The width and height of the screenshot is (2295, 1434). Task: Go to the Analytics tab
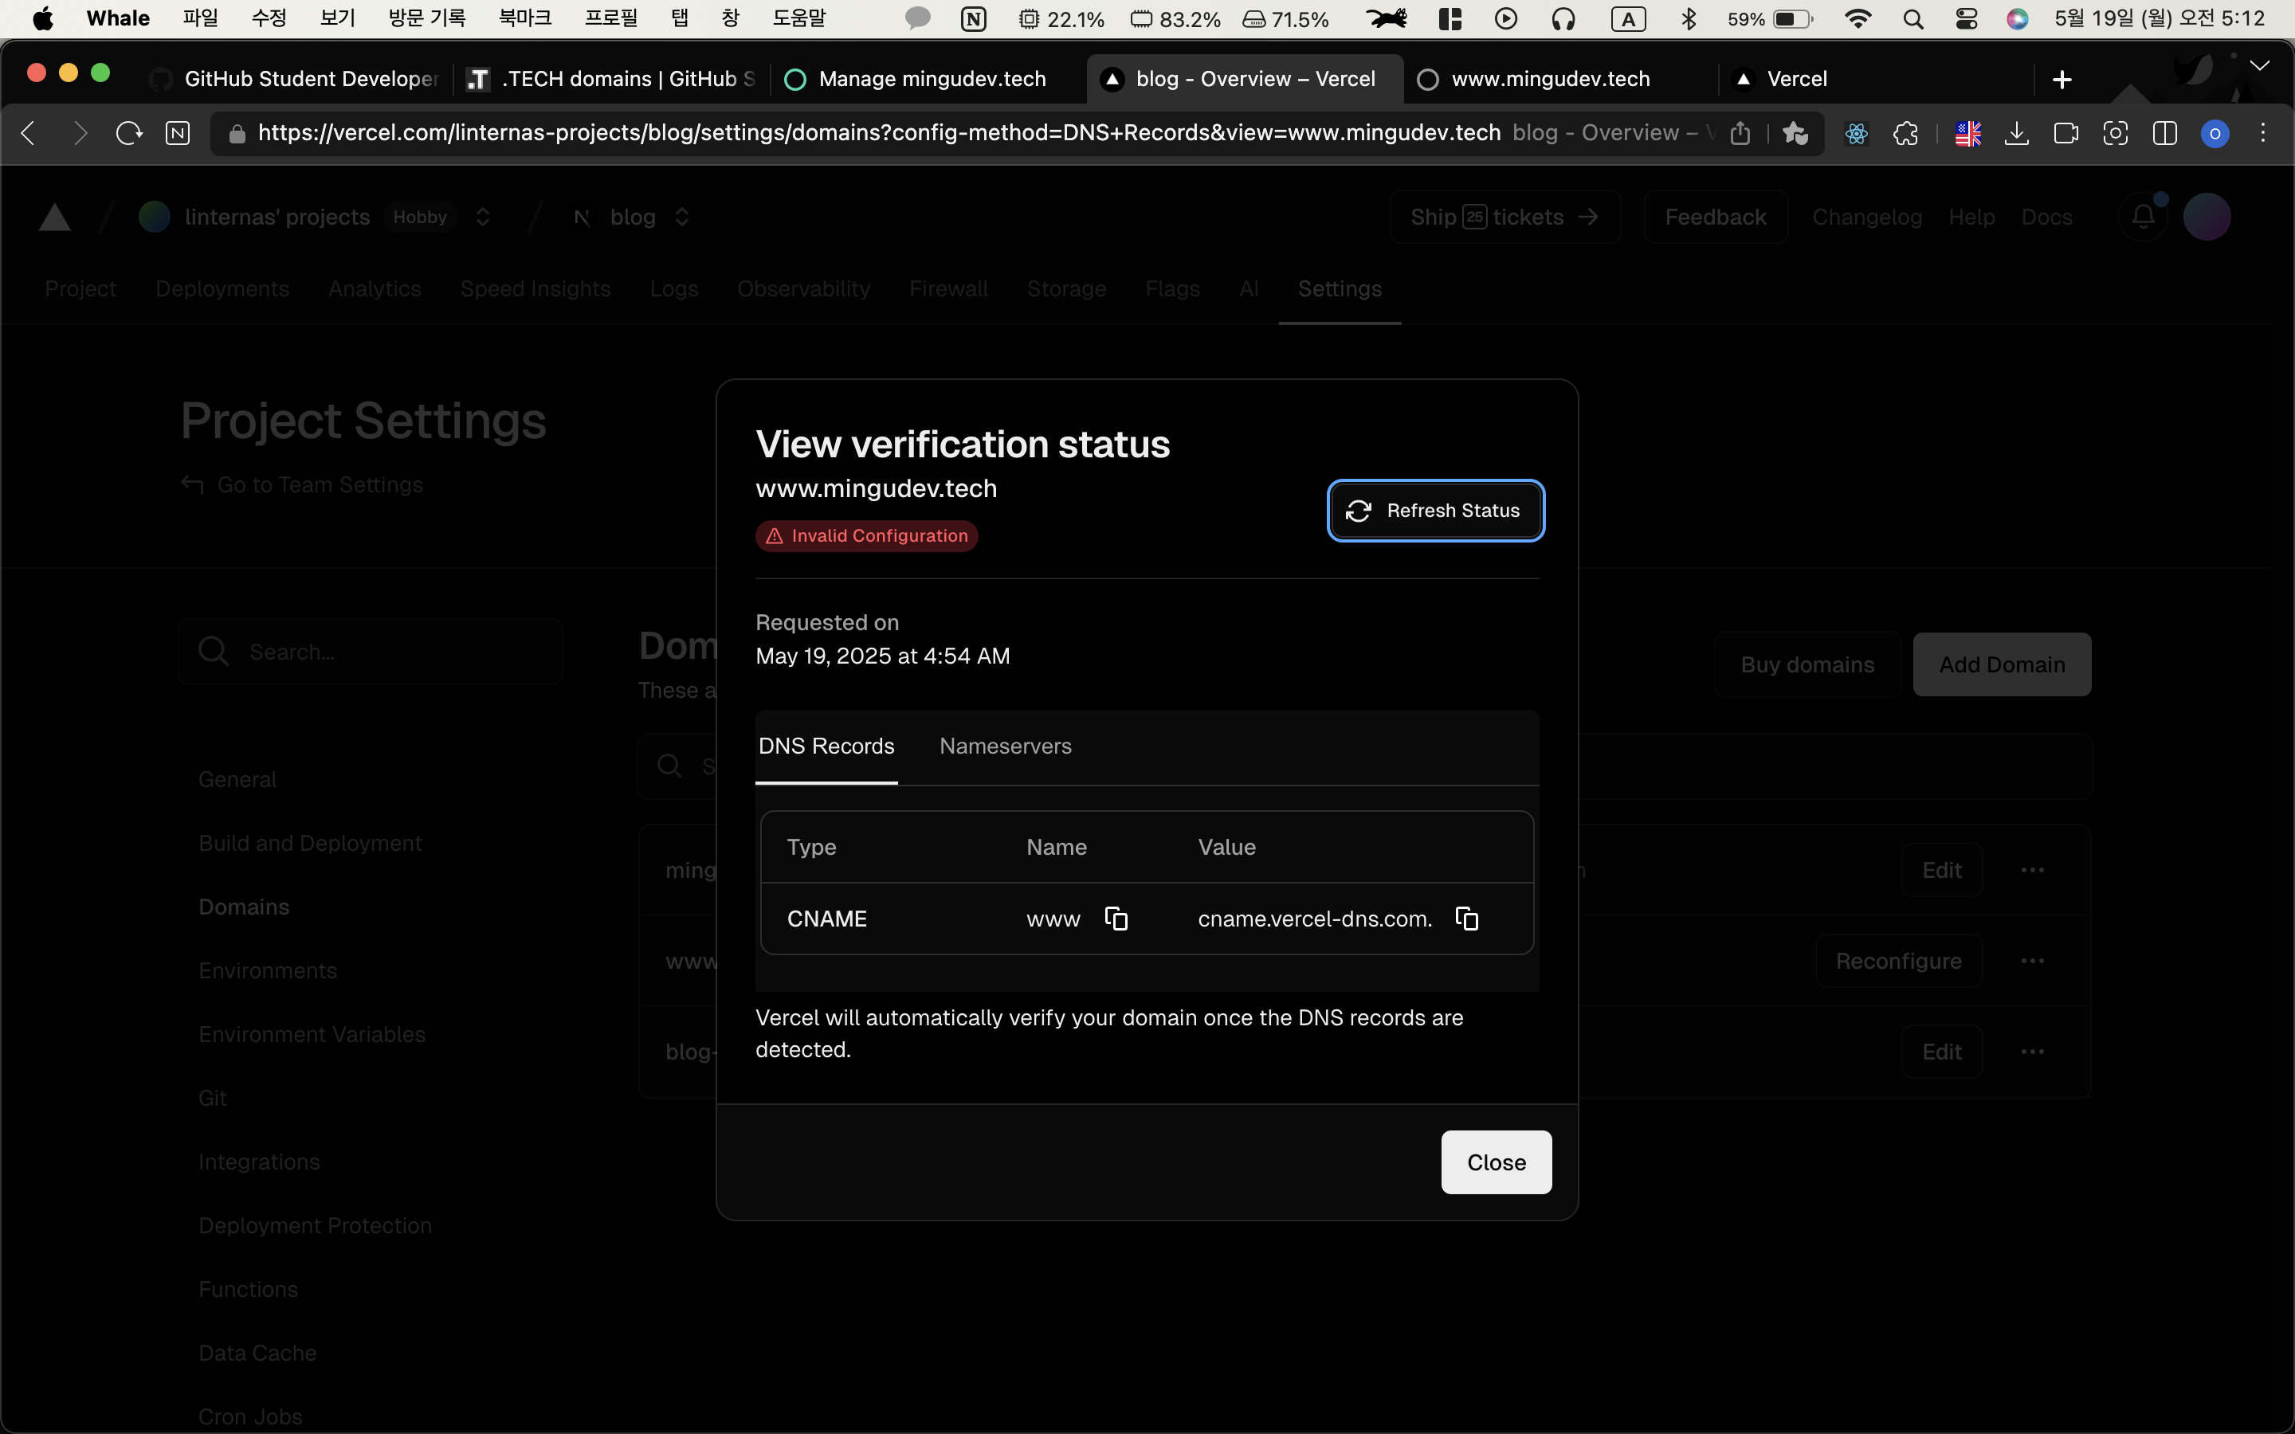coord(375,289)
